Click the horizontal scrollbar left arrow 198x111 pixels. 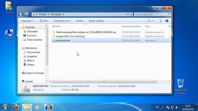click(50, 81)
